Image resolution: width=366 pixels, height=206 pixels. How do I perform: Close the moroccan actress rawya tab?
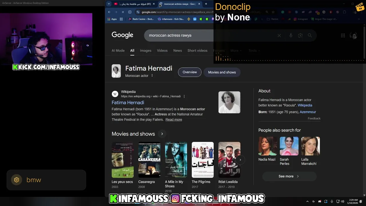coord(199,4)
